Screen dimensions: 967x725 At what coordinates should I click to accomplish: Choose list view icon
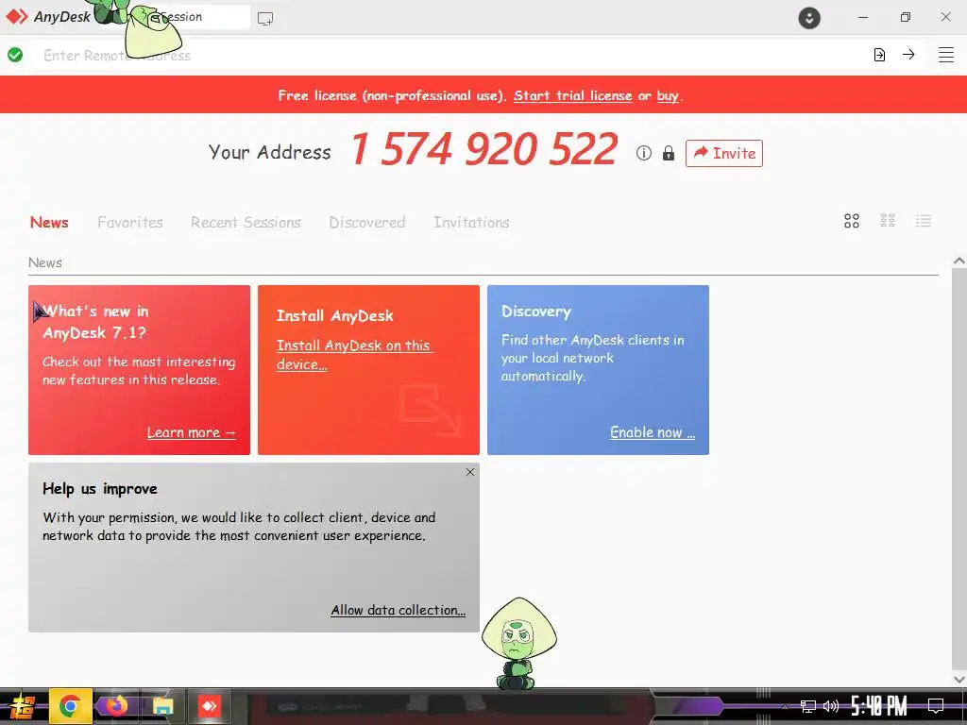(x=924, y=221)
